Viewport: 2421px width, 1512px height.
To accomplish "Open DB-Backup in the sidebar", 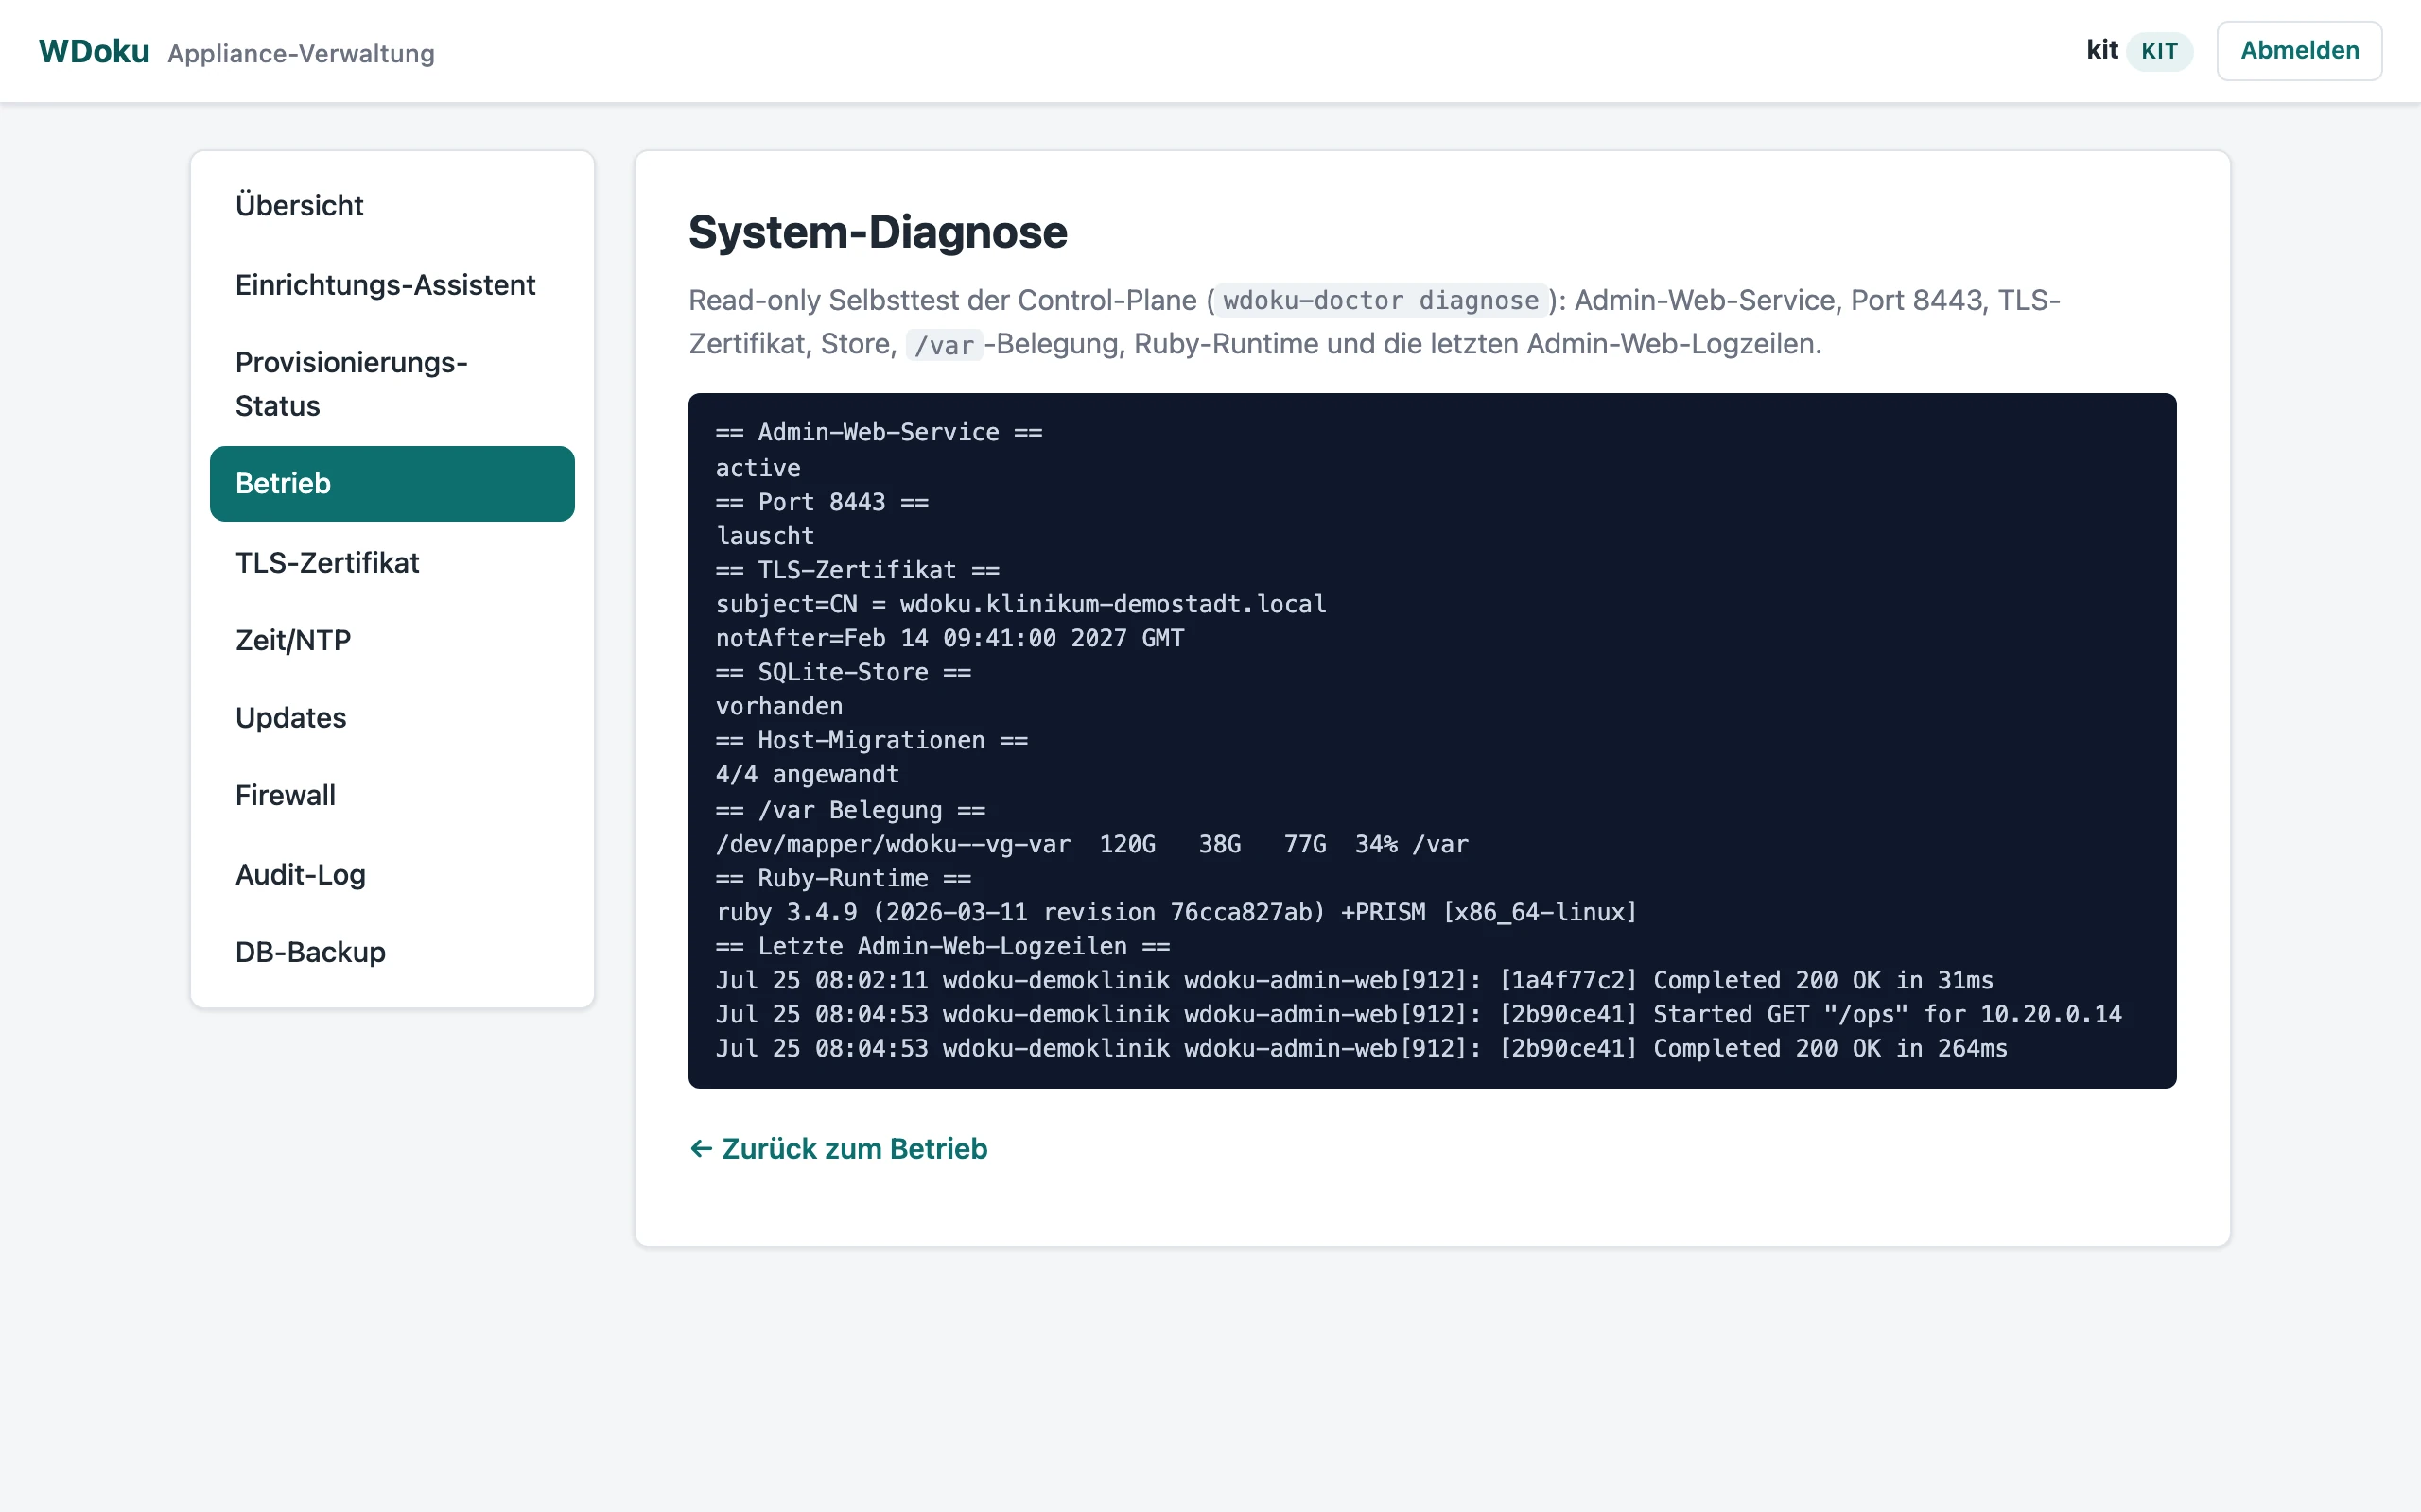I will point(392,952).
